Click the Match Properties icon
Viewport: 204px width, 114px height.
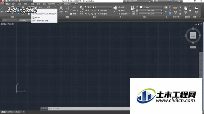click(x=133, y=10)
